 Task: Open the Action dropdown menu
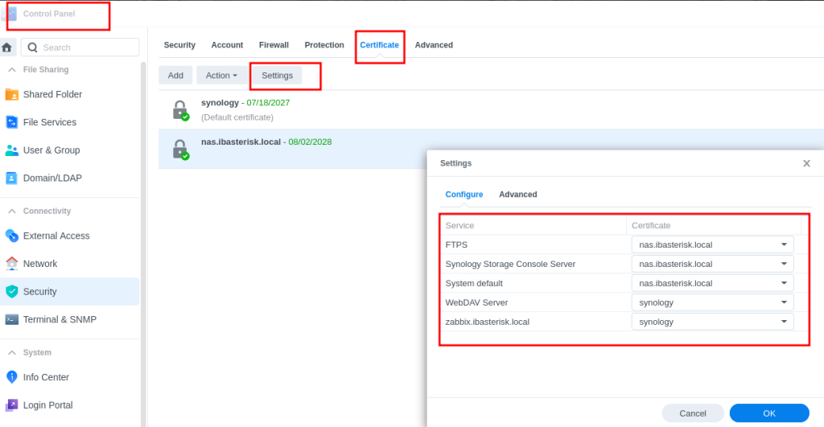(x=221, y=76)
